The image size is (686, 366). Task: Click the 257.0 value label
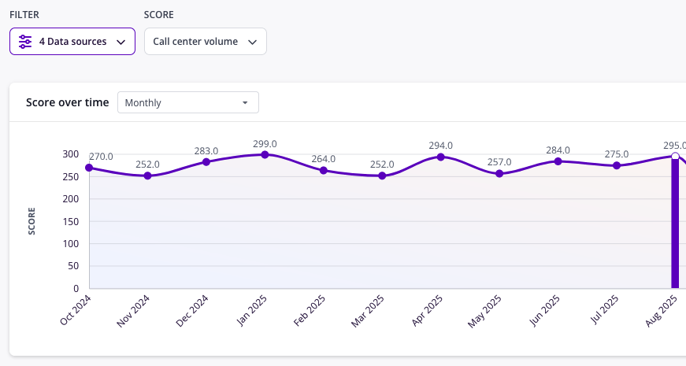click(x=499, y=162)
